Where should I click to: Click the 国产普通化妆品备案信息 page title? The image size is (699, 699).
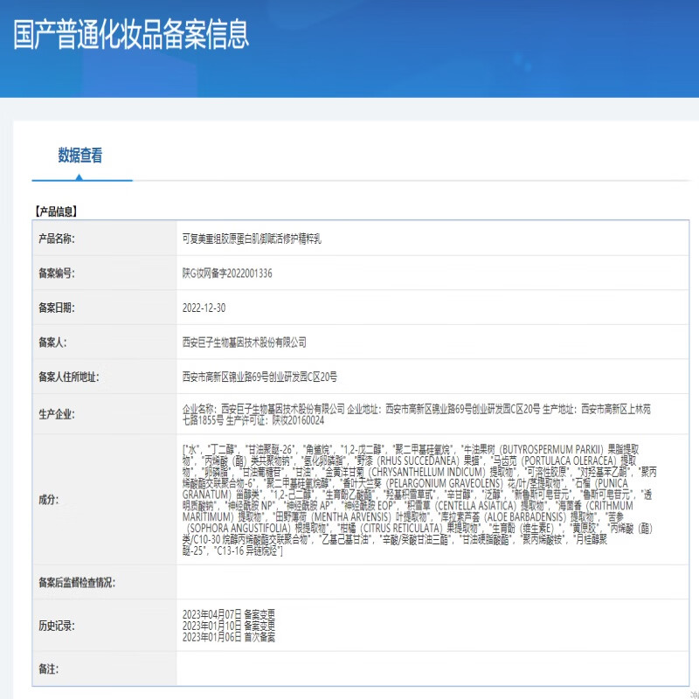coord(131,33)
